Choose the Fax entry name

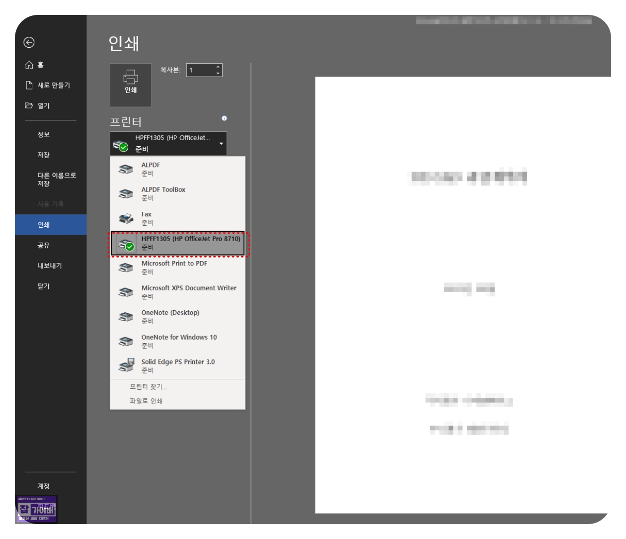tap(147, 214)
